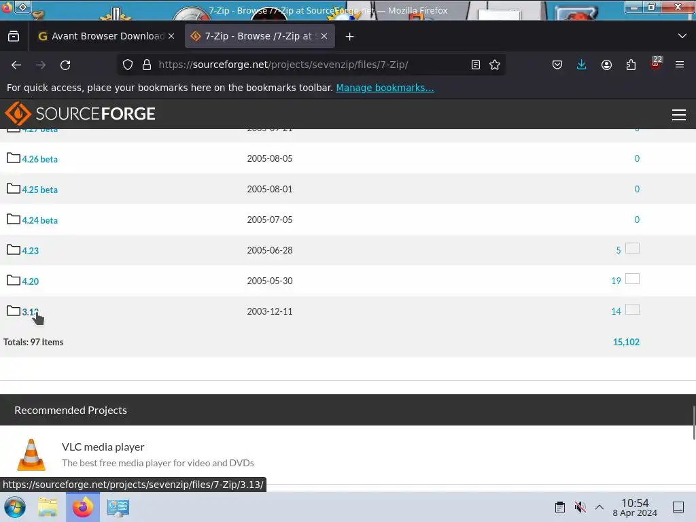Open the extensions puzzle icon
The height and width of the screenshot is (522, 696).
coord(631,65)
